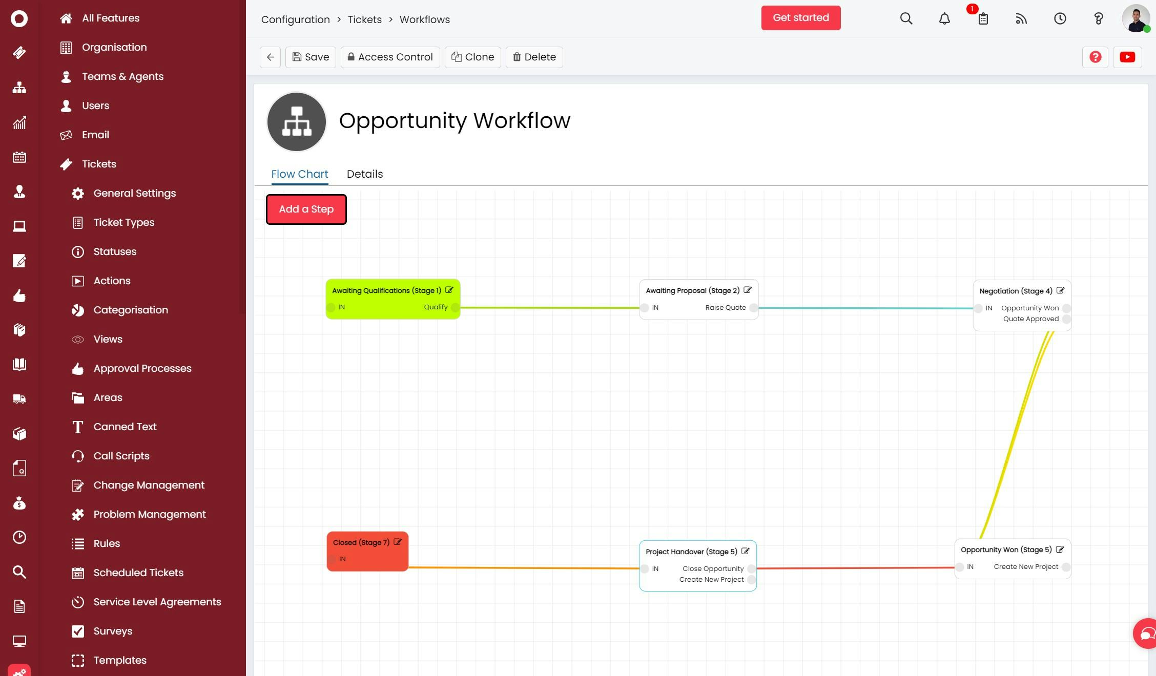The width and height of the screenshot is (1156, 676).
Task: Open the clock/history icon in top bar
Action: [1059, 18]
